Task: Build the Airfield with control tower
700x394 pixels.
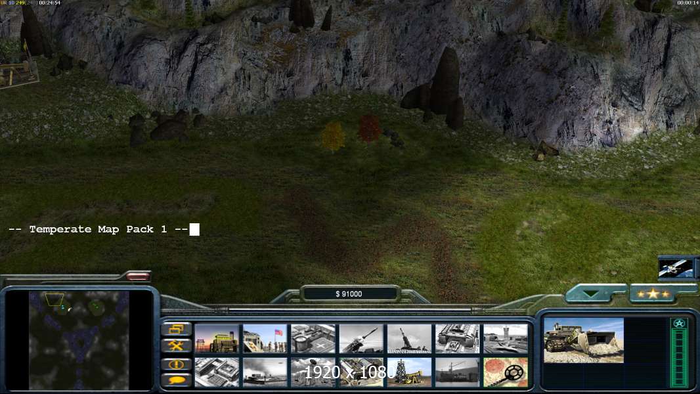Action: 506,339
